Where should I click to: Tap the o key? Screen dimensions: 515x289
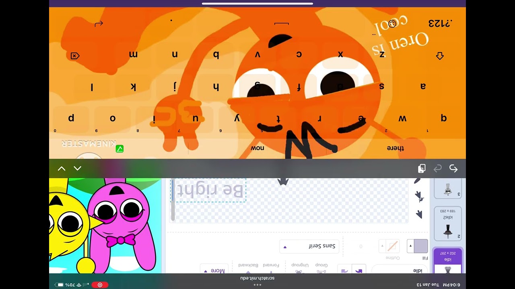[113, 118]
